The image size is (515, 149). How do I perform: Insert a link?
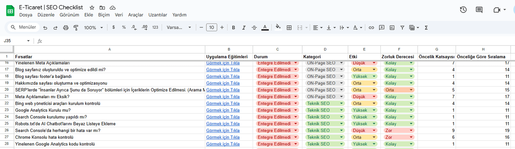[x=371, y=27]
